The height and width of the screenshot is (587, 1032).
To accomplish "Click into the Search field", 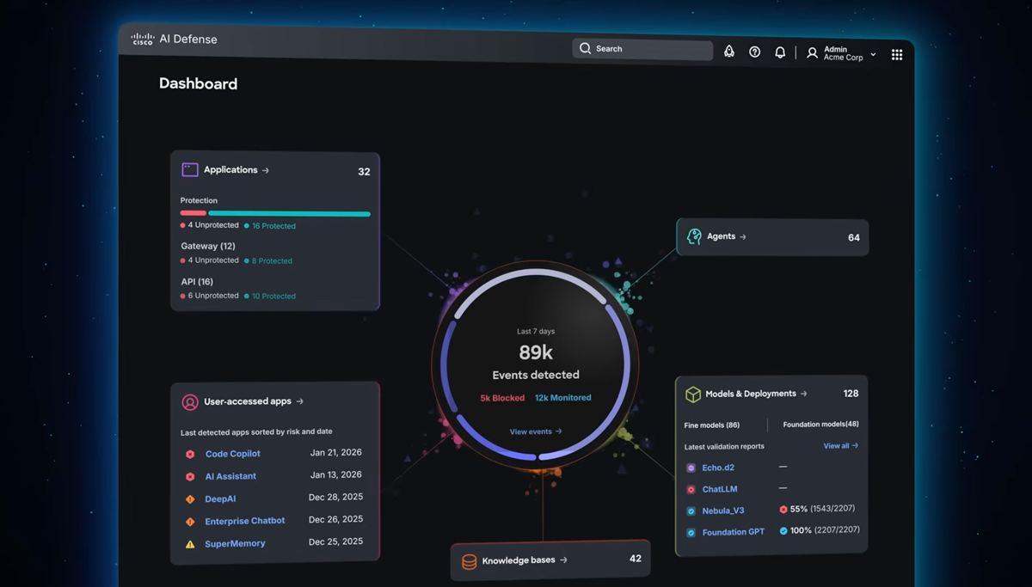I will pos(642,49).
